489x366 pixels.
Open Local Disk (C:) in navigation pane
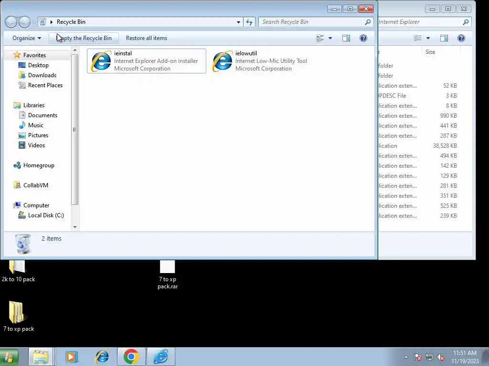(46, 215)
